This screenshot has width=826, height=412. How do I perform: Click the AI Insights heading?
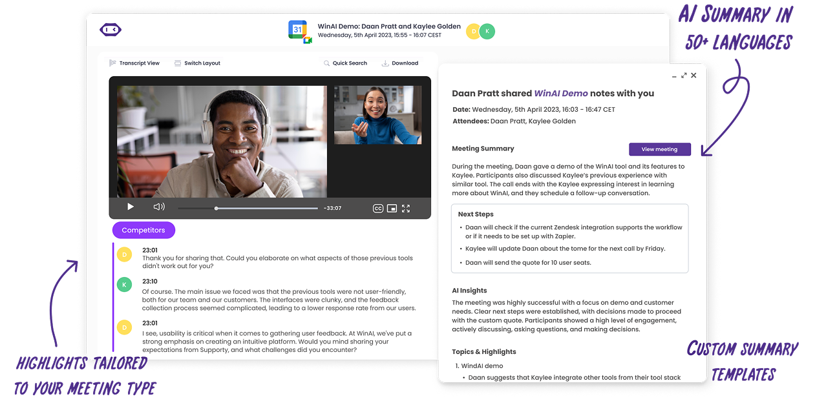pyautogui.click(x=469, y=291)
